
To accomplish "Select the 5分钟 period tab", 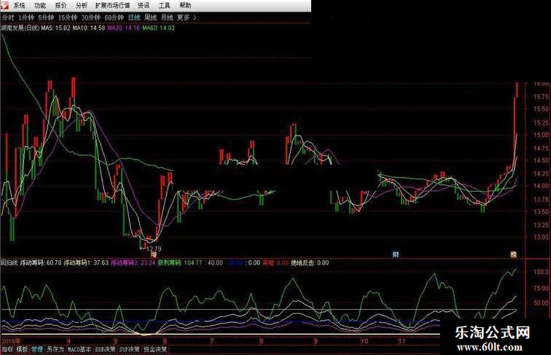I will (46, 17).
